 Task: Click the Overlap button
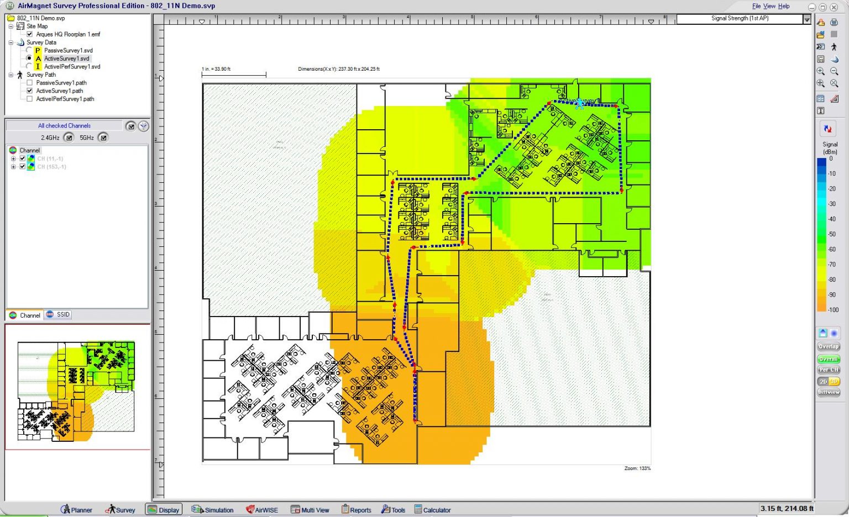click(828, 347)
